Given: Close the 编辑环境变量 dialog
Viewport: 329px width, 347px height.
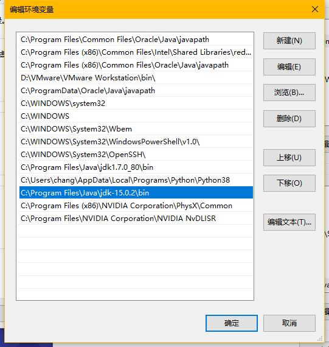Looking at the screenshot, I should (315, 9).
